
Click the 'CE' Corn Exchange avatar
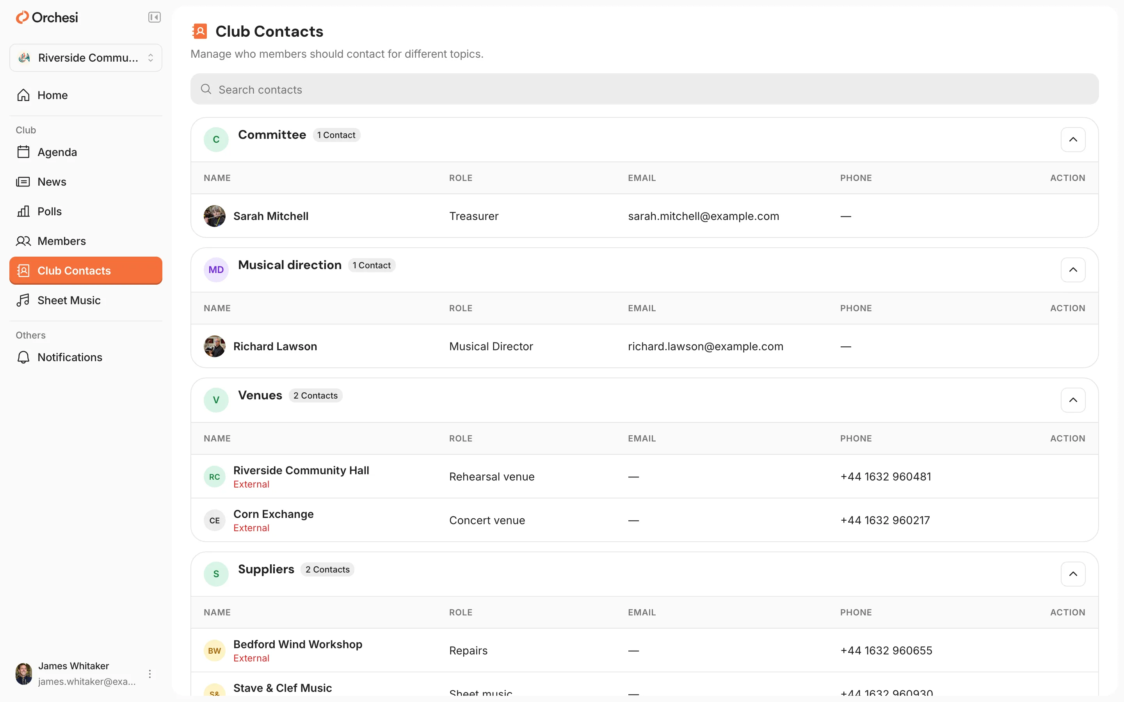[x=215, y=521]
